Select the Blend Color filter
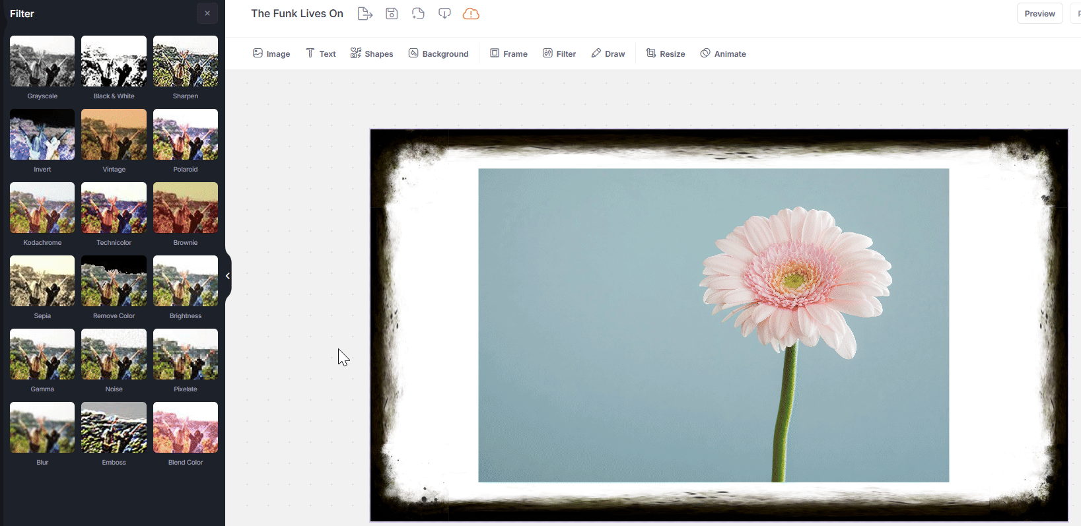The height and width of the screenshot is (526, 1081). click(186, 428)
